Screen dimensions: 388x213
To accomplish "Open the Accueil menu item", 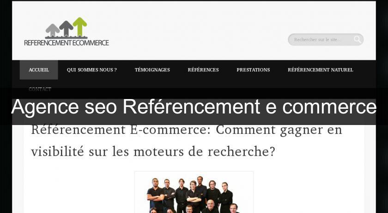I will [x=39, y=70].
